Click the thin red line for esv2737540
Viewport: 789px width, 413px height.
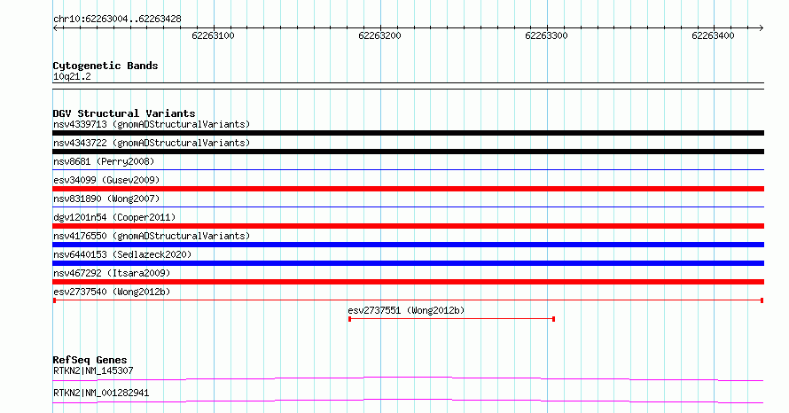pos(408,300)
